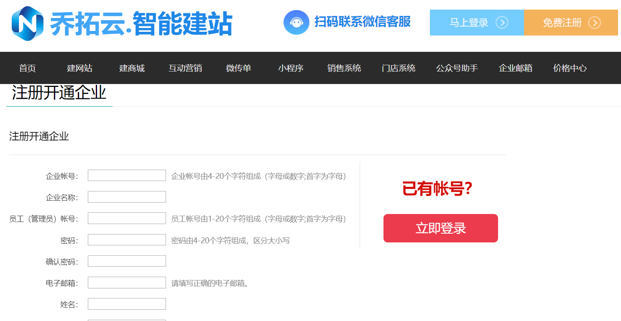Click the red 立即登录 button

pos(440,228)
